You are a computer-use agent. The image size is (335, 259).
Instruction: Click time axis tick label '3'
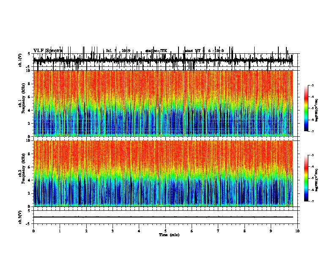[x=113, y=231]
